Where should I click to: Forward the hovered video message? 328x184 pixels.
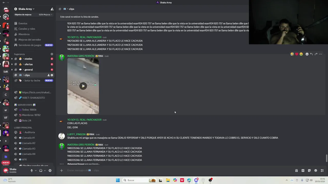(x=316, y=54)
